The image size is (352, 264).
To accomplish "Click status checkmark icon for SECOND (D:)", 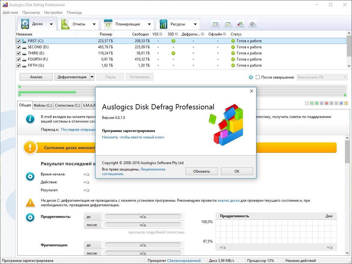I will tap(233, 47).
